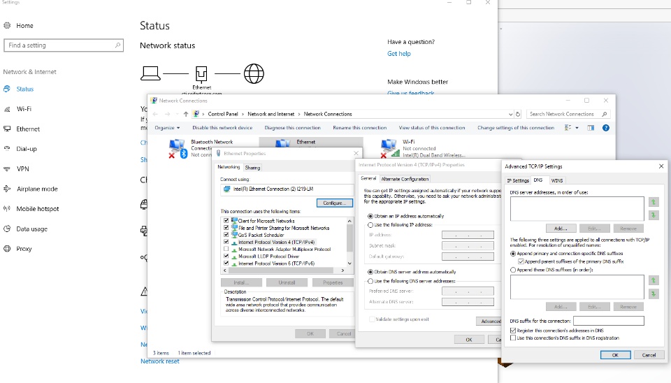This screenshot has height=383, width=671.
Task: Switch to WINS tab
Action: (557, 180)
